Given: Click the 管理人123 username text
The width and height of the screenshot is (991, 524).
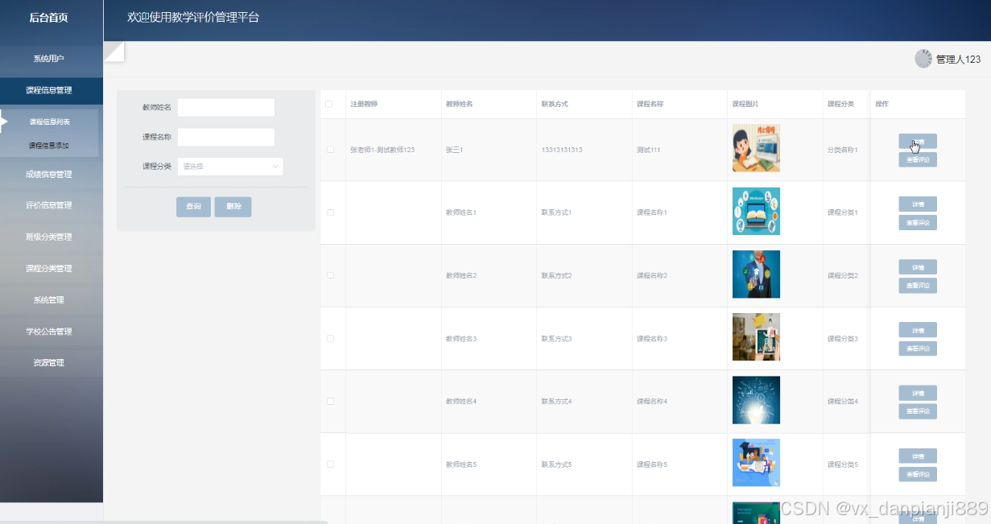Looking at the screenshot, I should pyautogui.click(x=958, y=60).
